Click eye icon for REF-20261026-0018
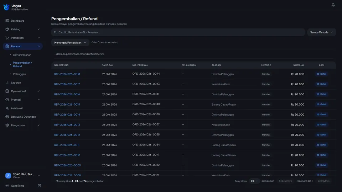This screenshot has width=342, height=192. coord(318,74)
